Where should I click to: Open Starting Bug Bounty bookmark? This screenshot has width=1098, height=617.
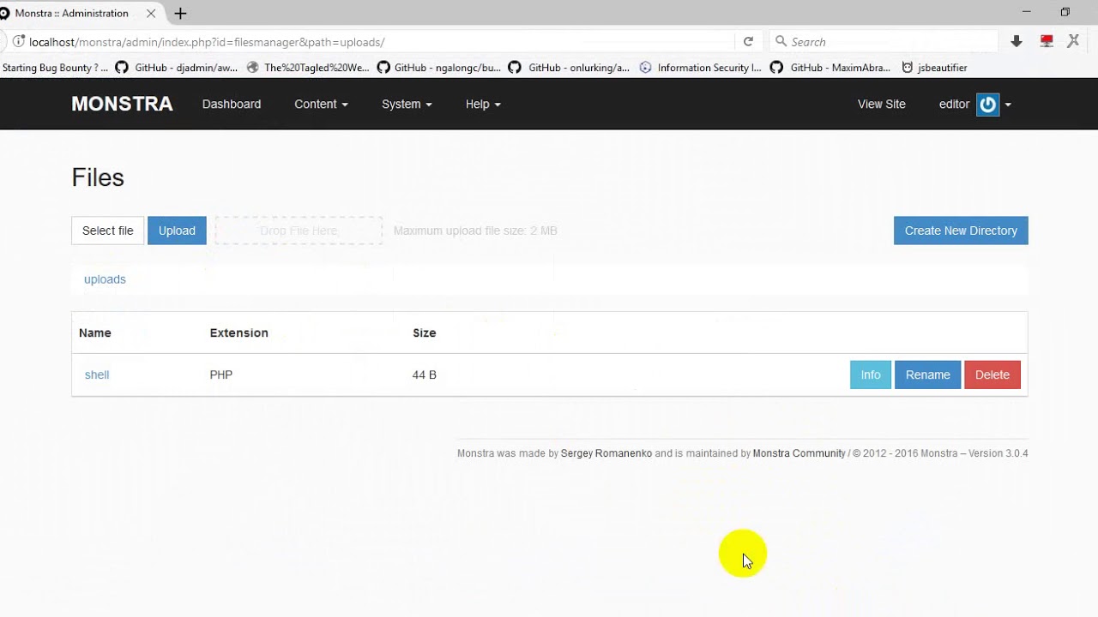55,68
